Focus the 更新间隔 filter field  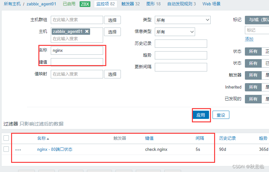pyautogui.click(x=181, y=67)
